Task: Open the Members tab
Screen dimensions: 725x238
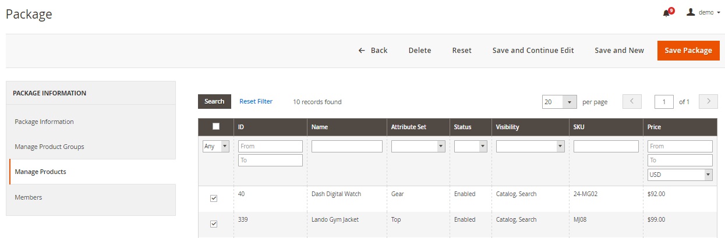Action: (29, 197)
